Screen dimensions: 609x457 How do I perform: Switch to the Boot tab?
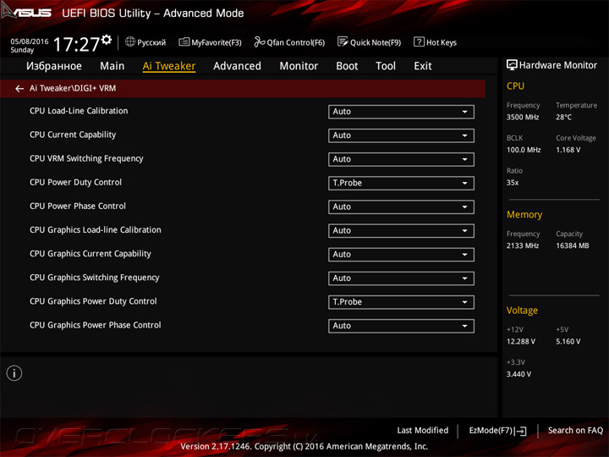(x=347, y=66)
